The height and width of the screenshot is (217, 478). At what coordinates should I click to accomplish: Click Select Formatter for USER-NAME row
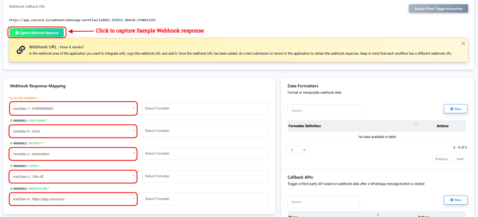click(205, 131)
